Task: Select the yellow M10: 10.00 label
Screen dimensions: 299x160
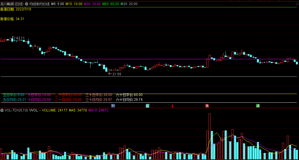Action: pyautogui.click(x=74, y=4)
